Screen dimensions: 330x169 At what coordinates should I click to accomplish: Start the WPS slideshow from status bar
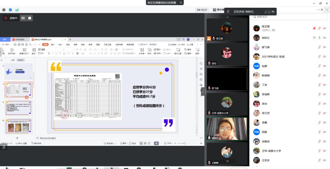point(156,143)
